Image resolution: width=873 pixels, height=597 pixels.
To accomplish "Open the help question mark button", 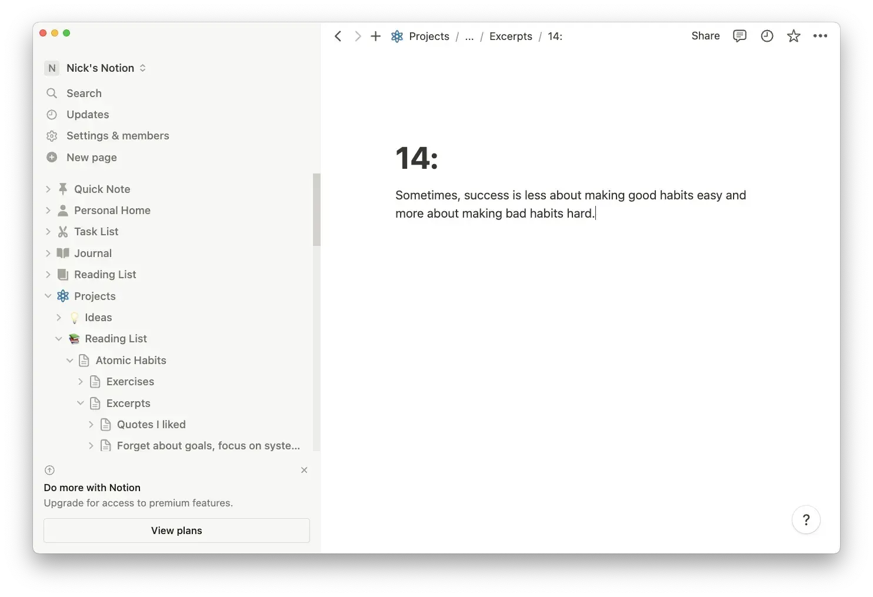I will (806, 520).
